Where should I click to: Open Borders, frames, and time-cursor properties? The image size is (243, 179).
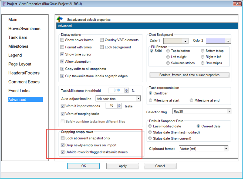(189, 75)
